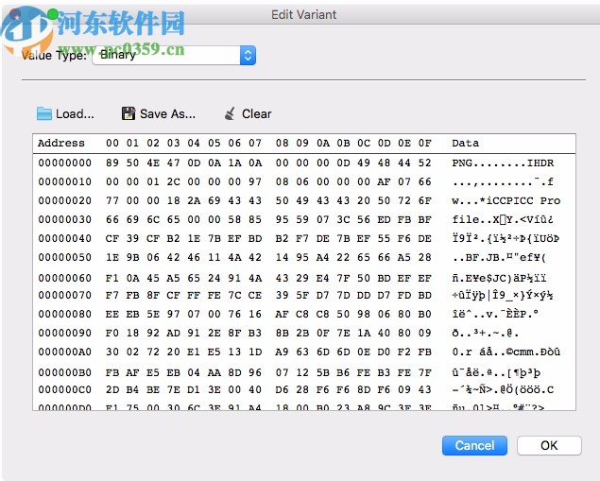Click byte 77 in row 00000020
Image resolution: width=600 pixels, height=481 pixels.
(112, 200)
